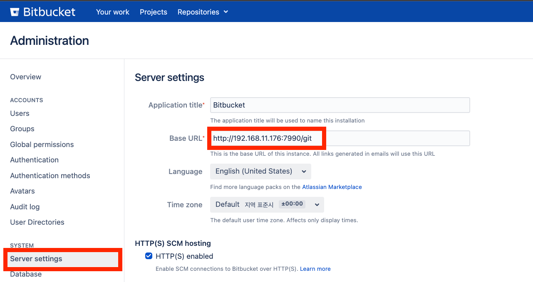Open the Time zone dropdown
The width and height of the screenshot is (533, 282).
tap(267, 204)
